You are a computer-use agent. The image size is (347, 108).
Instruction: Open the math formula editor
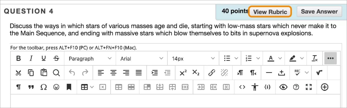click(319, 73)
